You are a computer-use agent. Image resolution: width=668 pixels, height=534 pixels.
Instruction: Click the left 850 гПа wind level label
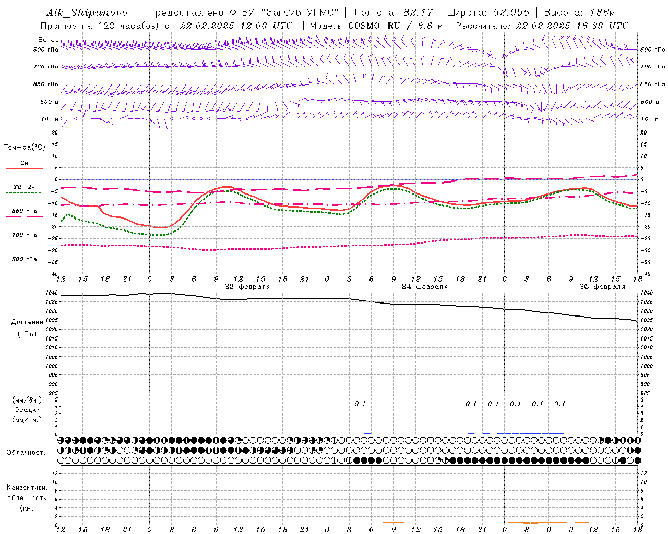(46, 84)
